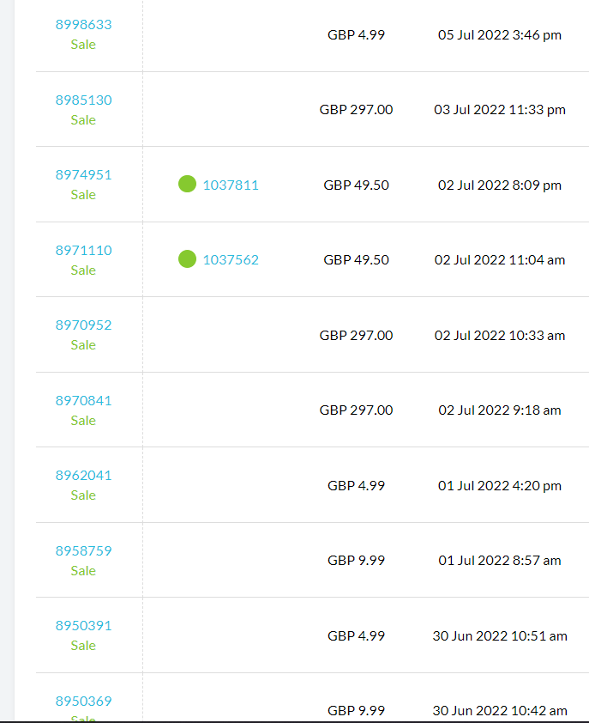Open transaction 8985130
Screen dimensions: 589x723
click(83, 100)
